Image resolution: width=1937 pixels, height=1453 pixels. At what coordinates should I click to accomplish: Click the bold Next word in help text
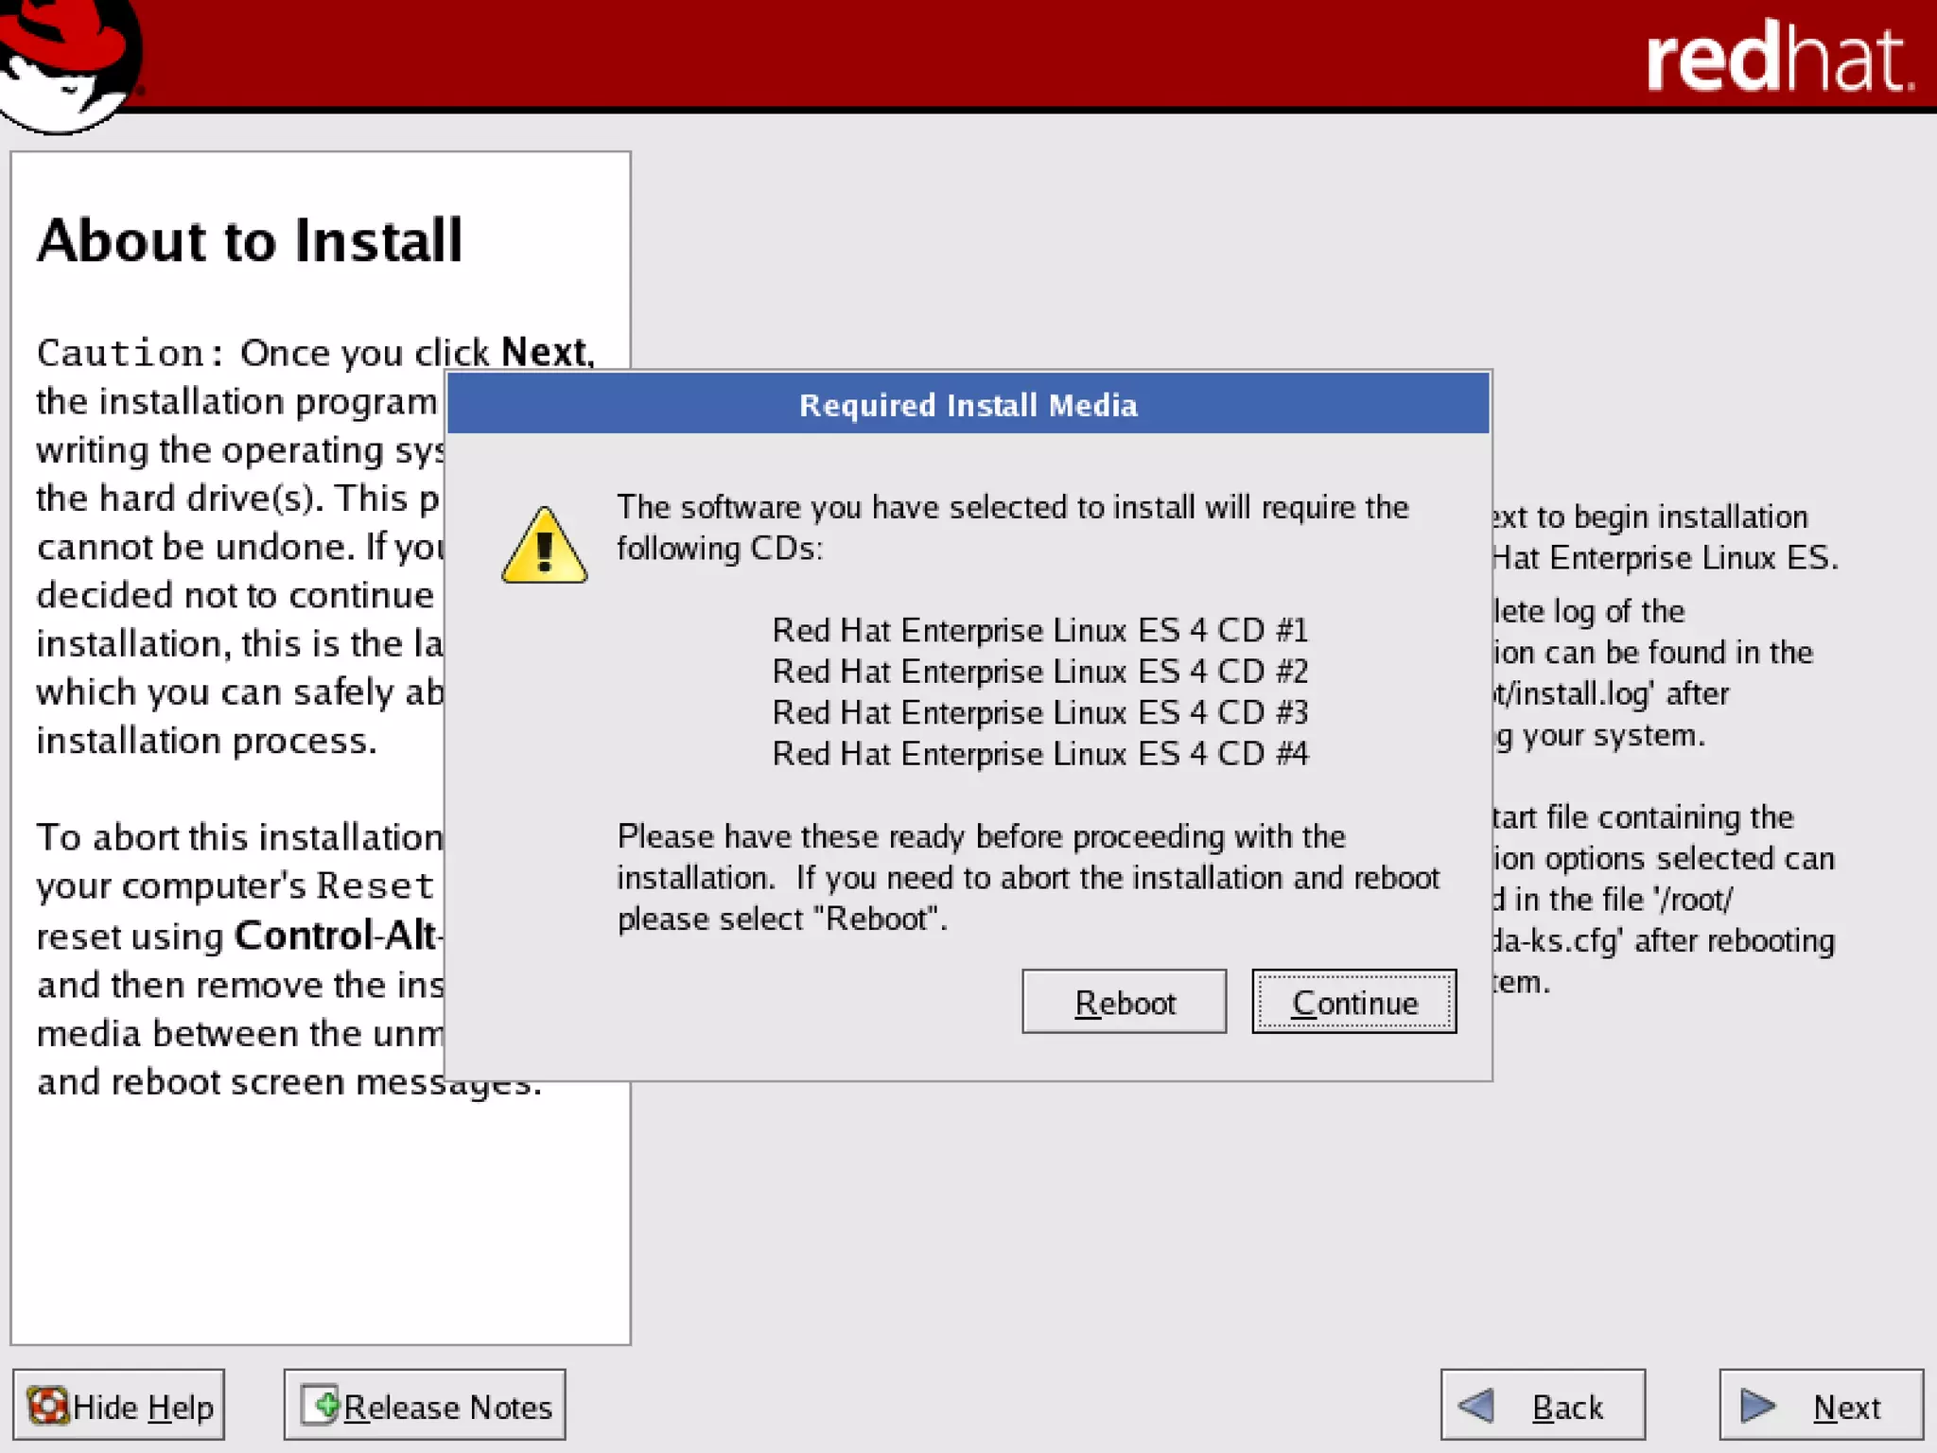click(546, 352)
